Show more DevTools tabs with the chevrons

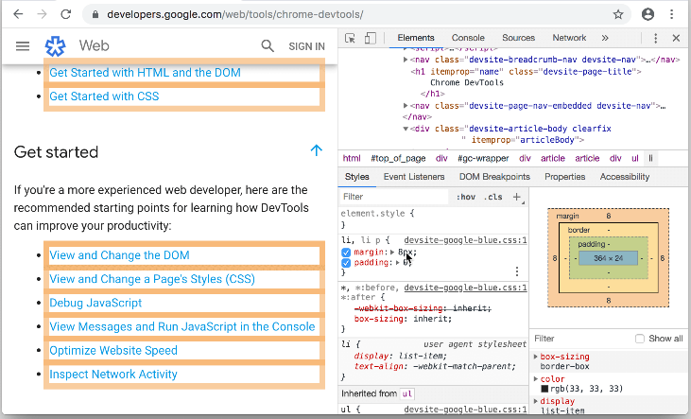(605, 38)
